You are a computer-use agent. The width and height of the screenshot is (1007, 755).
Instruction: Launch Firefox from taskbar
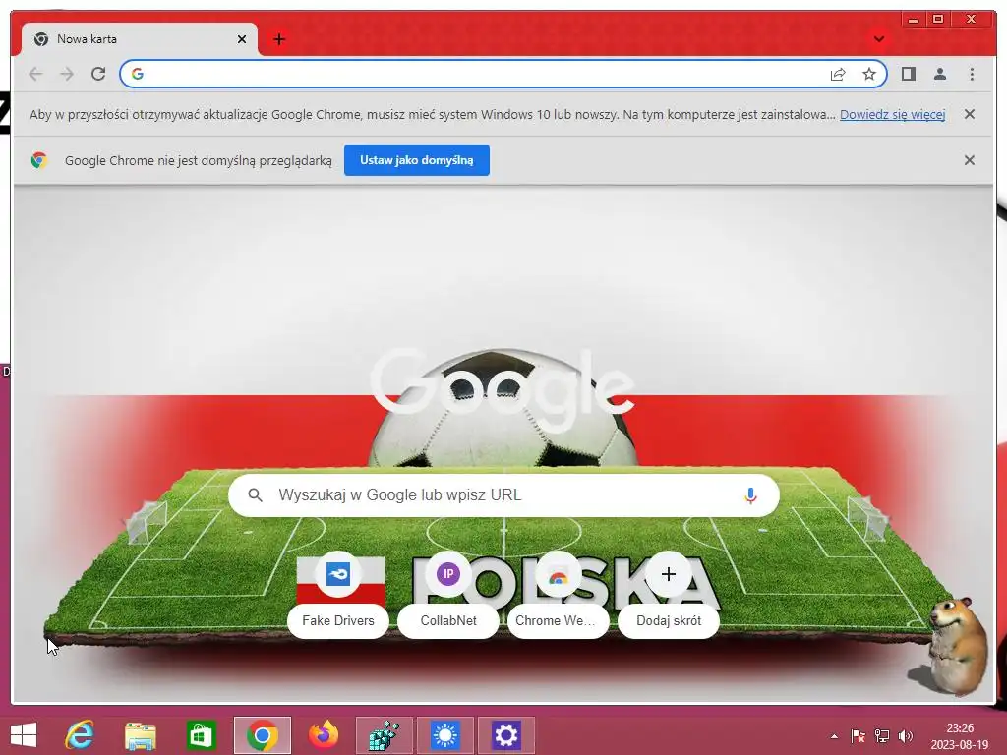323,735
